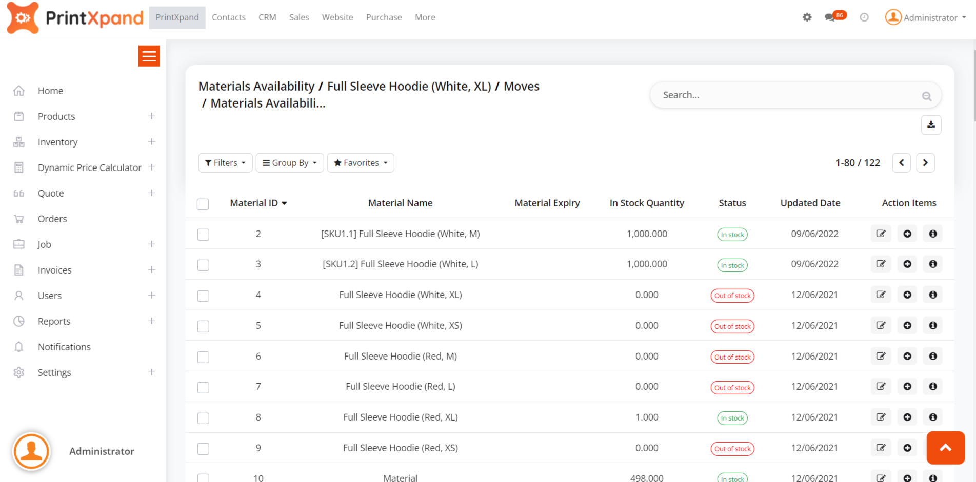Tick the checkbox for Material ID 3
The height and width of the screenshot is (482, 976).
[203, 265]
